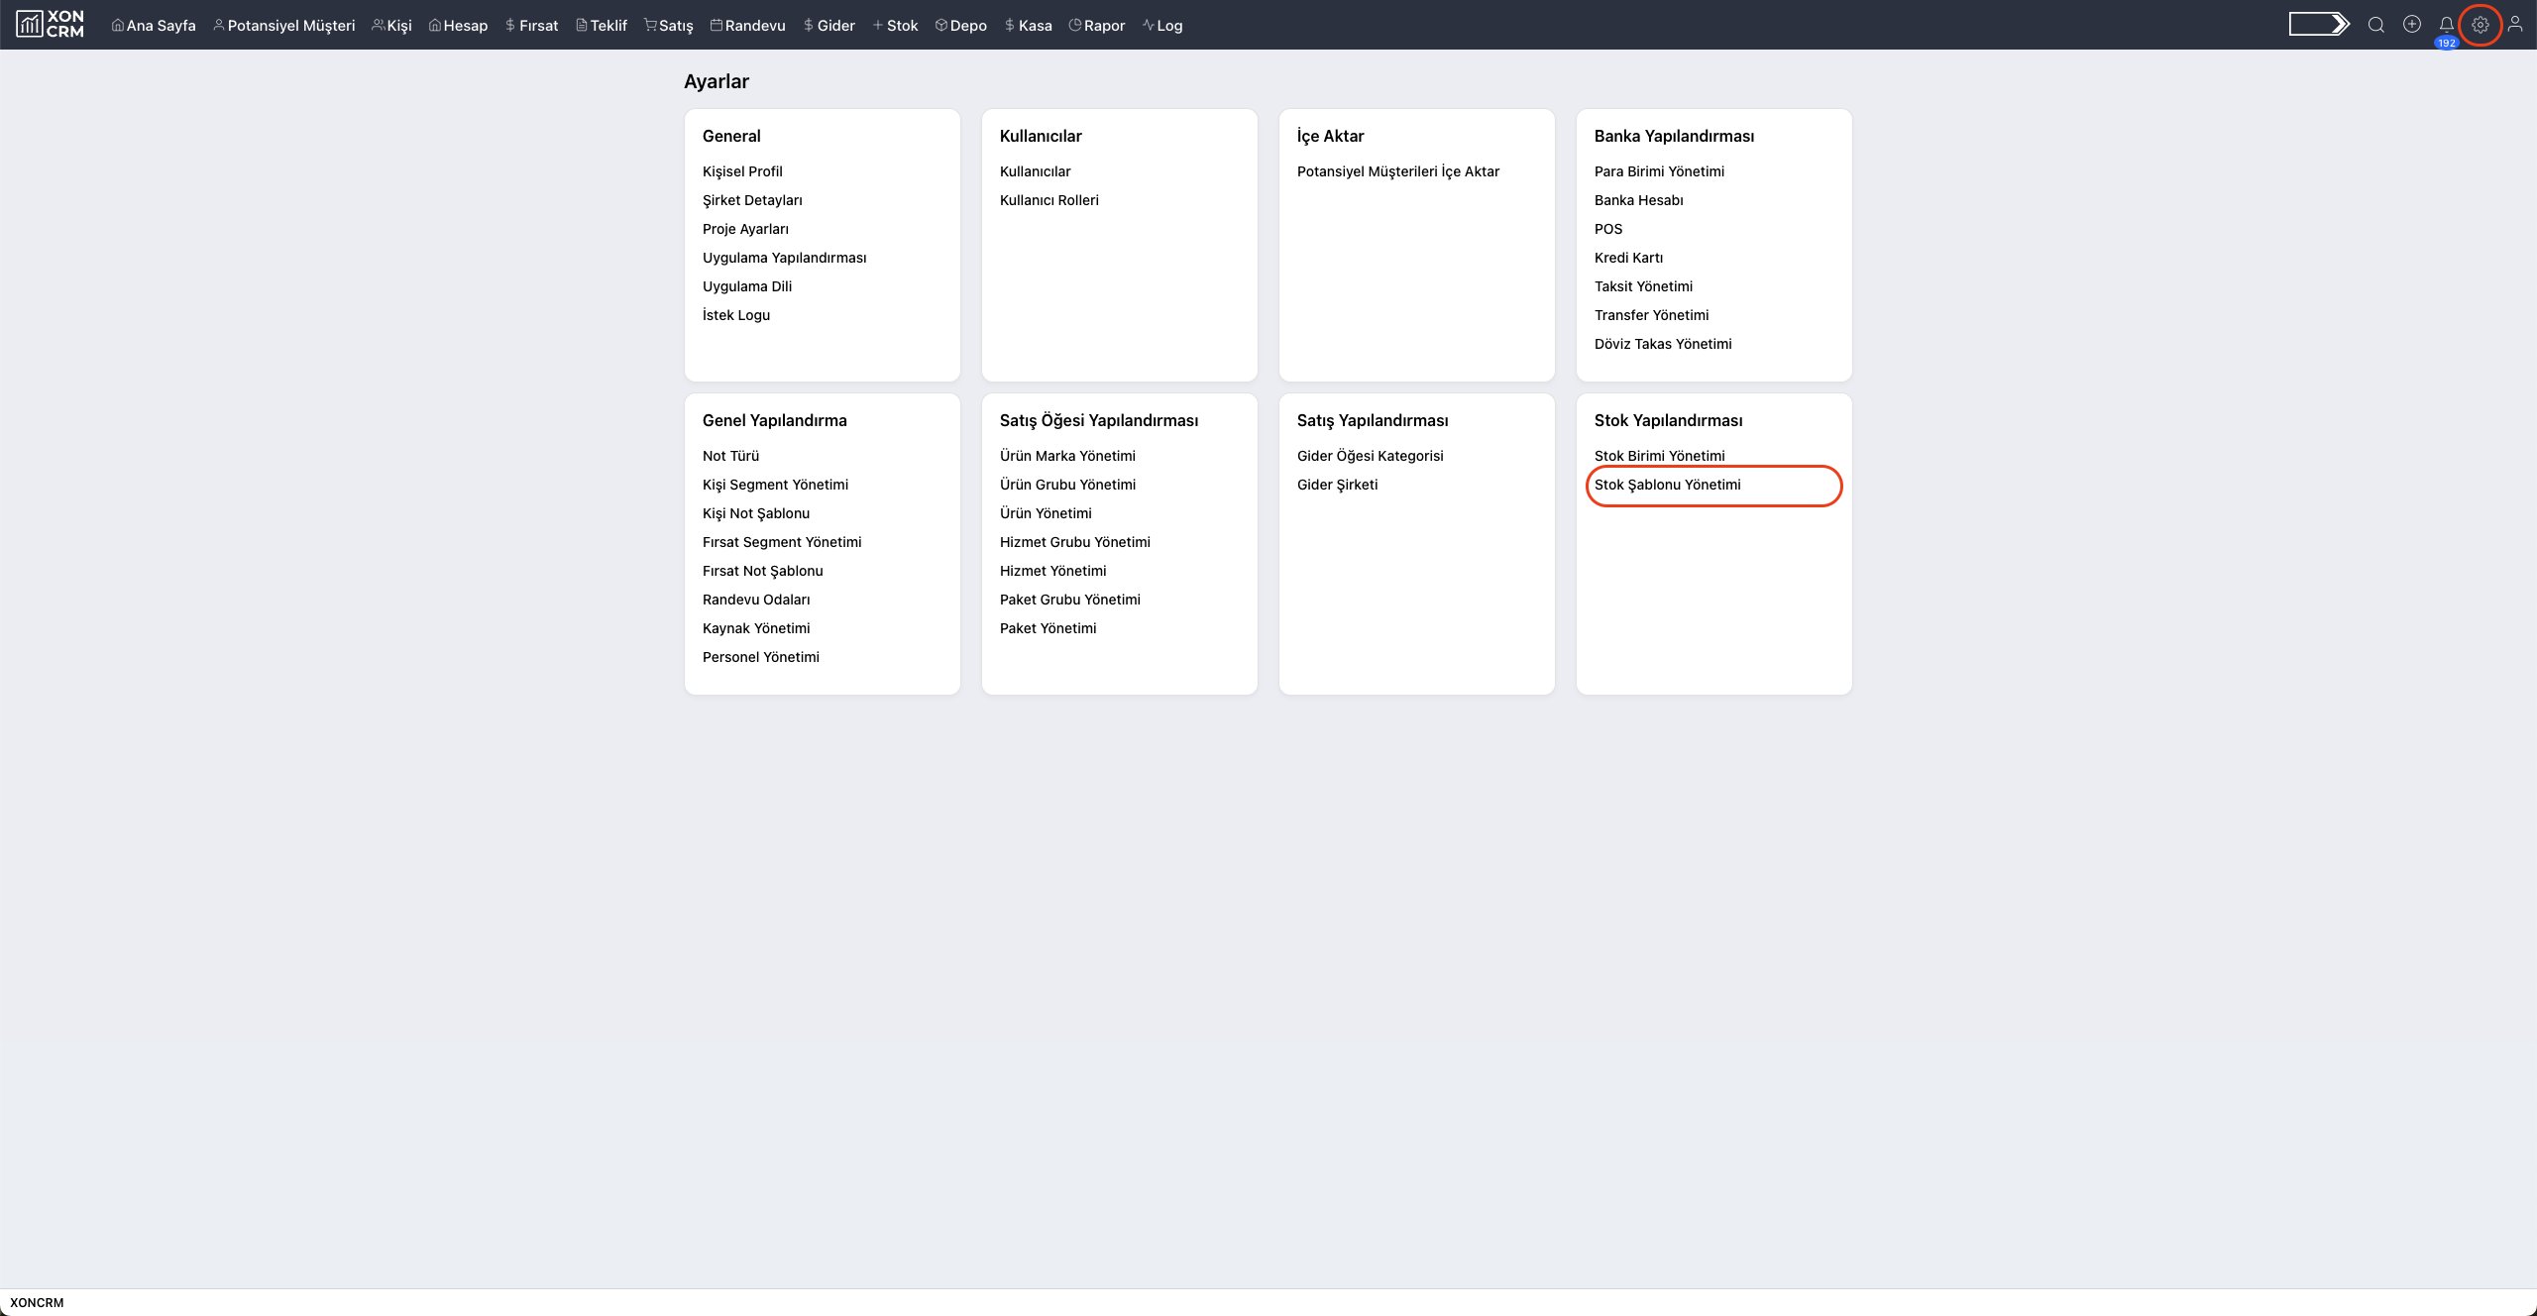Open Kredi Kartı settings
The width and height of the screenshot is (2537, 1316).
1628,258
